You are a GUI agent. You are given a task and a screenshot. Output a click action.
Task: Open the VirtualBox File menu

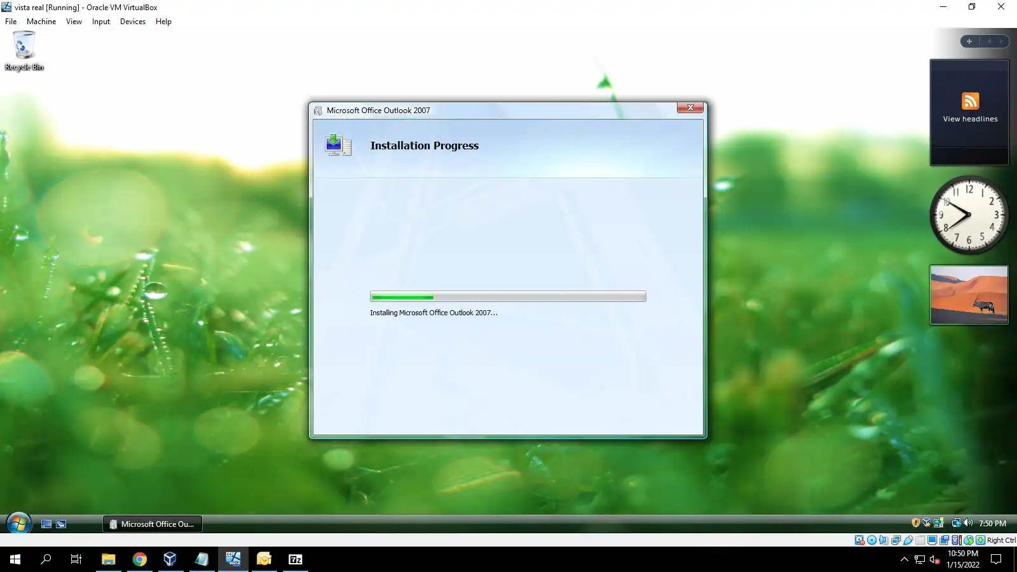[x=11, y=22]
